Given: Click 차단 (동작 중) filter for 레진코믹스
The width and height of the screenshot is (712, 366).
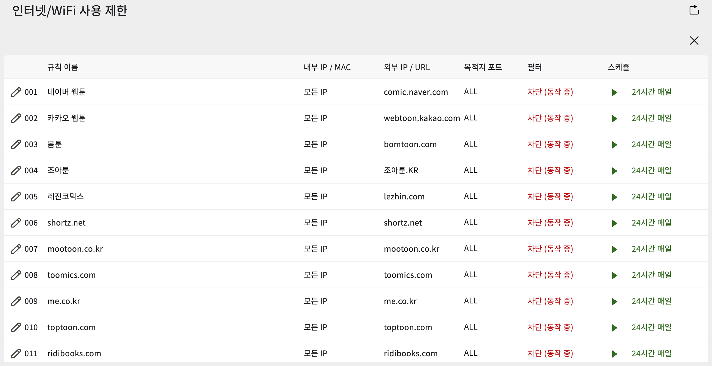Looking at the screenshot, I should [550, 196].
